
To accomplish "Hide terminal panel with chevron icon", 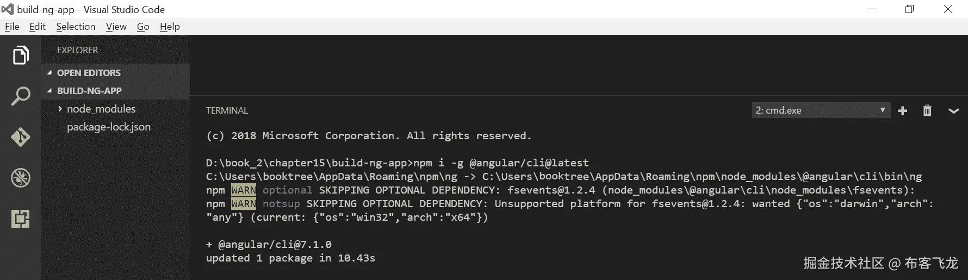I will point(953,110).
